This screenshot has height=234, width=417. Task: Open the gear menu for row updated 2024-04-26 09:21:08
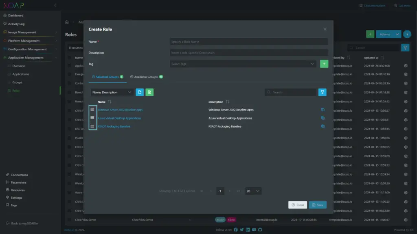(x=406, y=66)
